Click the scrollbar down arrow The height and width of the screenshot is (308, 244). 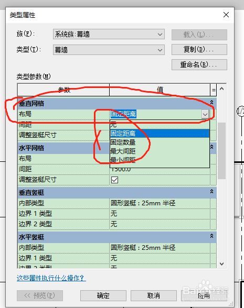(x=222, y=264)
